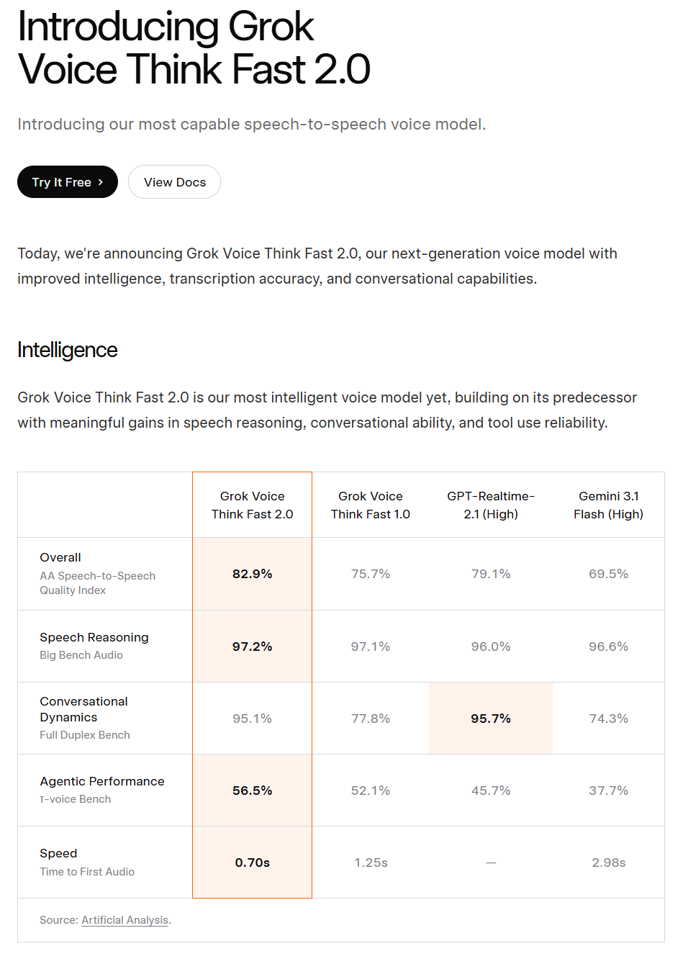
Task: Select the Grok Voice Think Fast 2.0 column header
Action: (x=253, y=505)
